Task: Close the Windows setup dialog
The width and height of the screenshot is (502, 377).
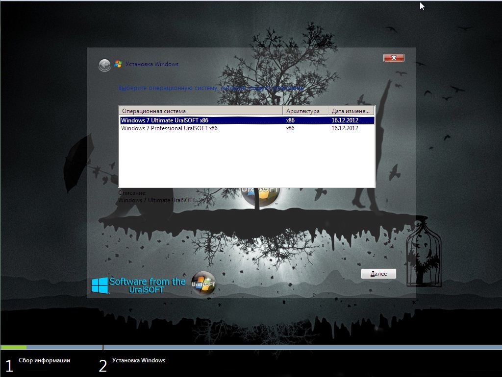Action: [394, 58]
